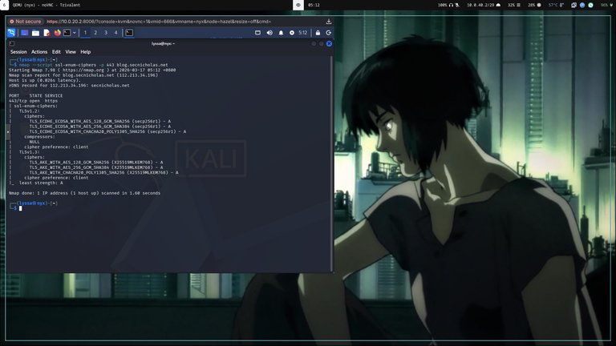616x346 pixels.
Task: Click the '443/tcp open https' line
Action: point(33,101)
